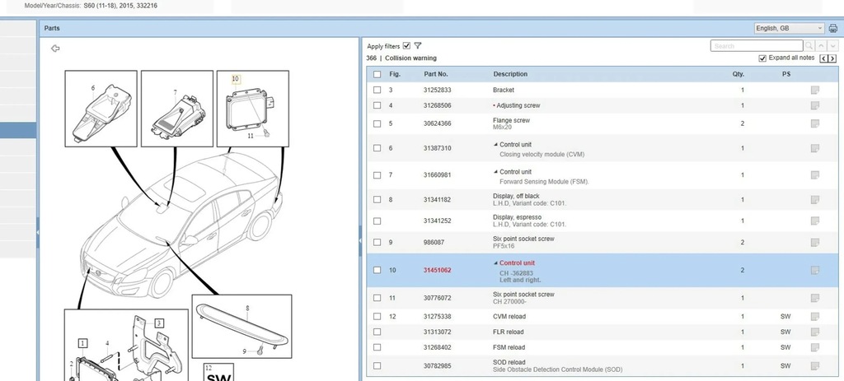
Task: Click the Parts panel title
Action: coord(52,29)
